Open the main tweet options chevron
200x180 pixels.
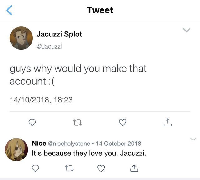[x=187, y=31]
